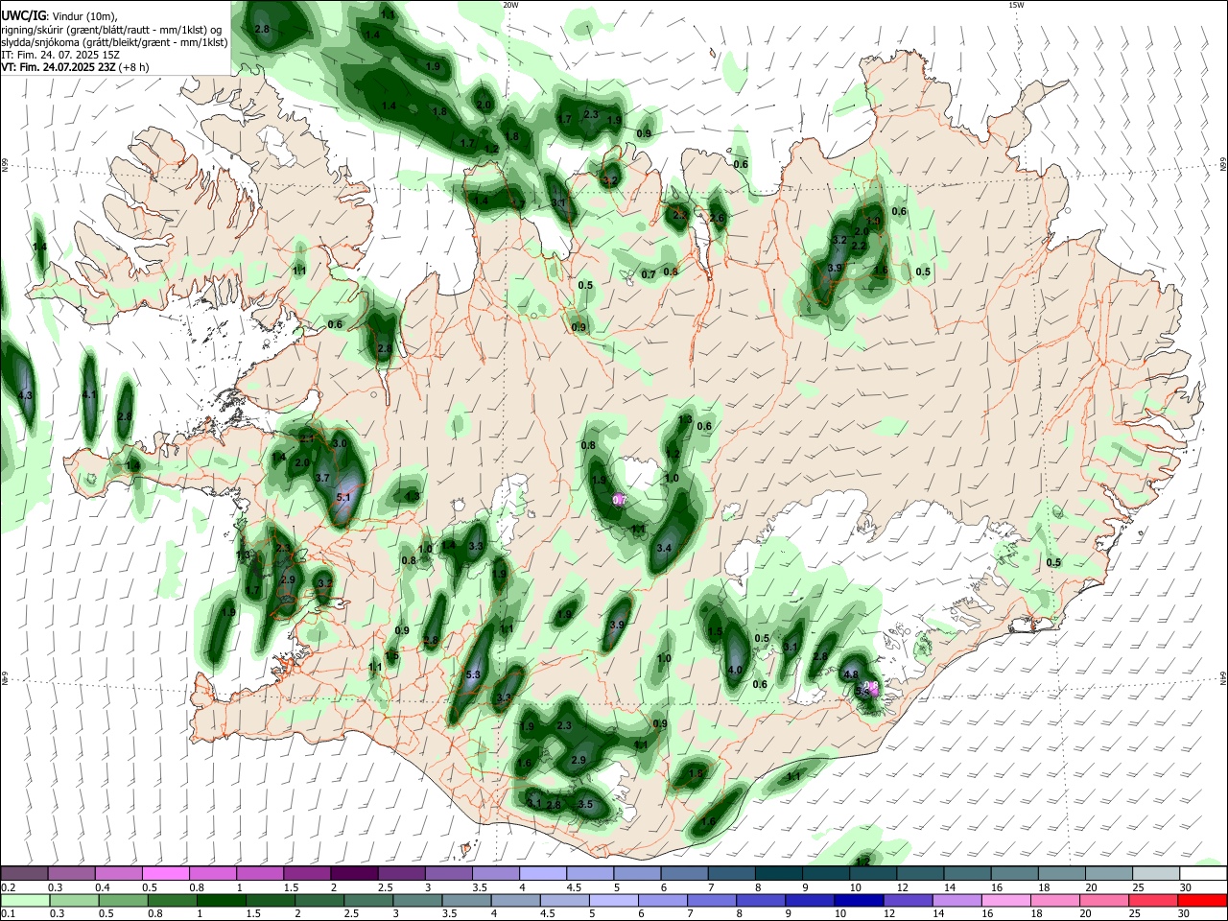Select the 5.1 precipitation value on the map
Screen dimensions: 1228x921
coord(344,497)
